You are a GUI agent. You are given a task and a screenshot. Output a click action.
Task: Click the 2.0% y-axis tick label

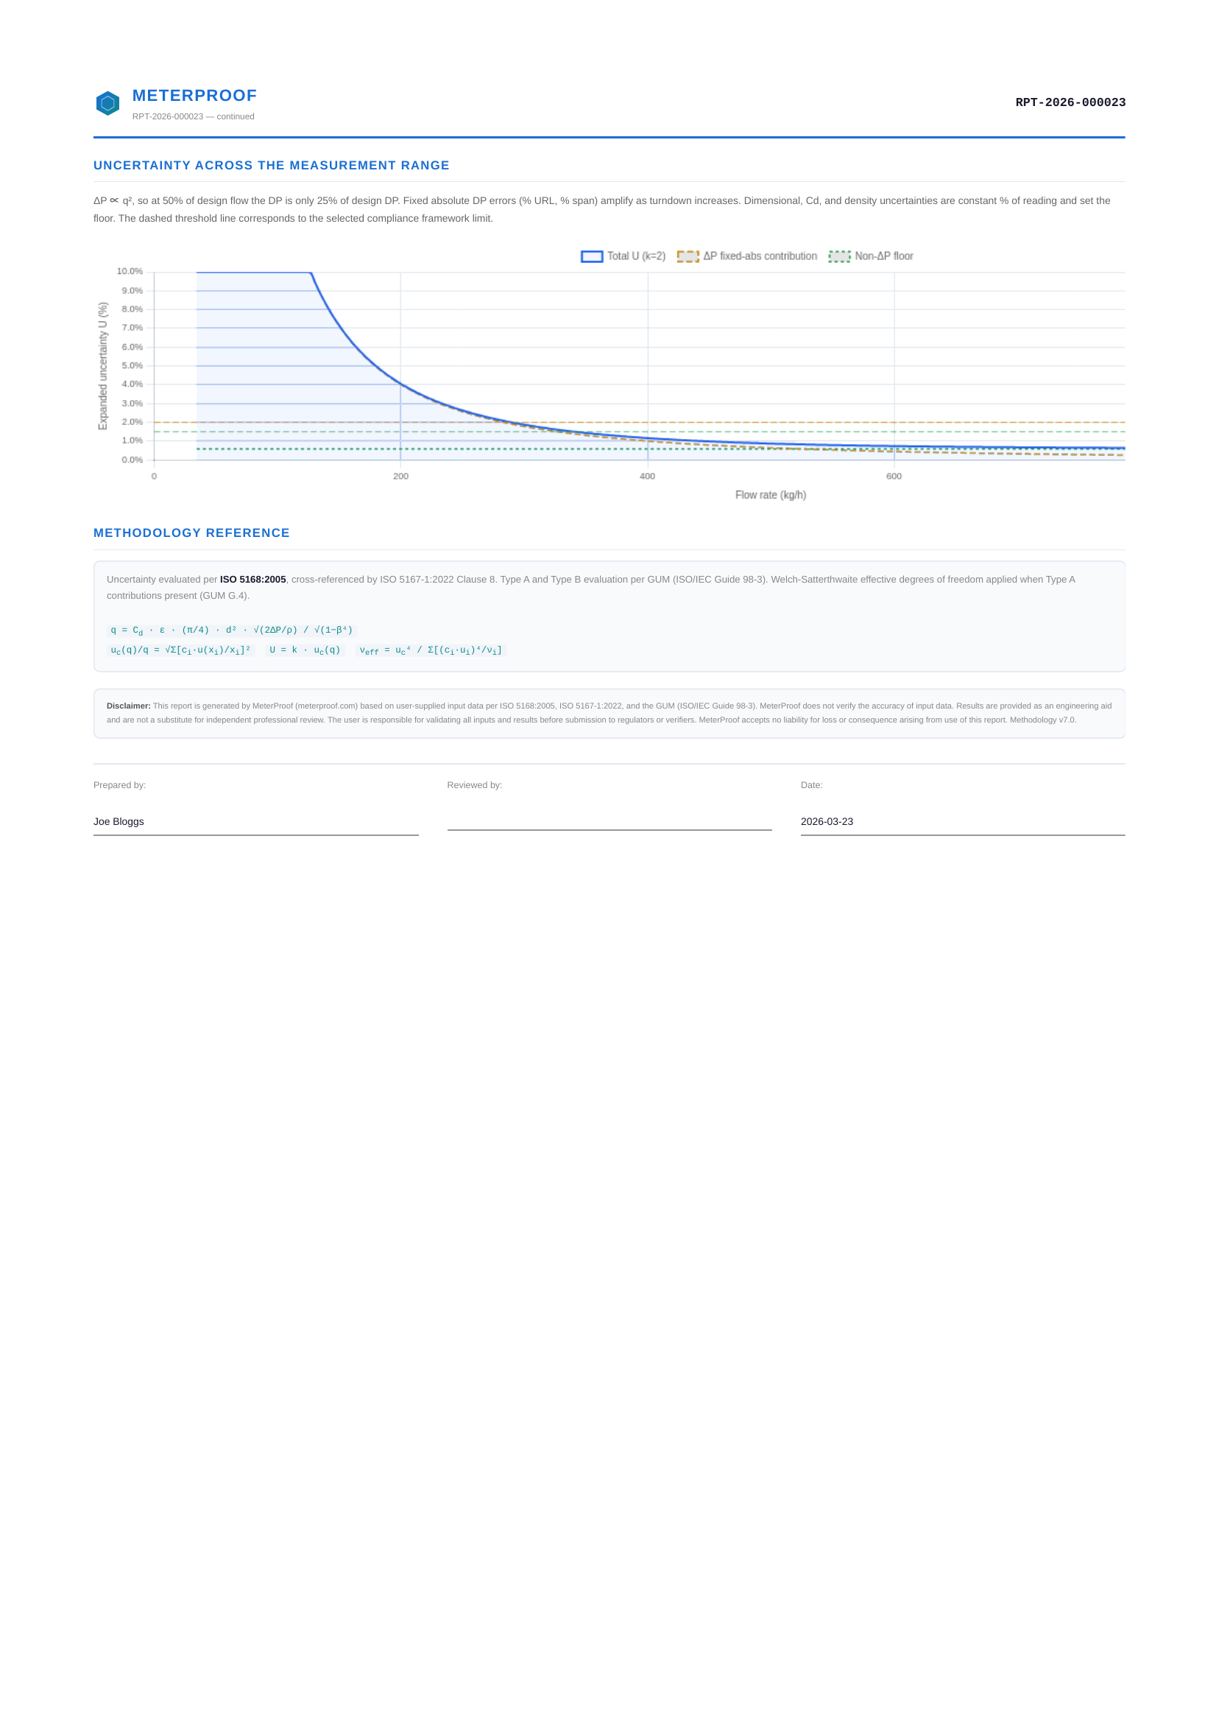[132, 422]
